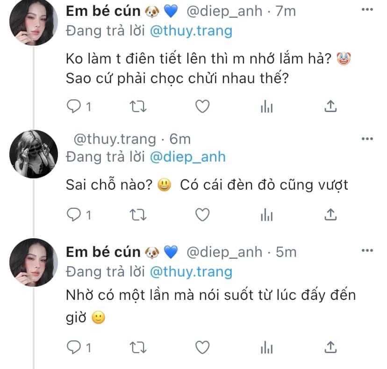Reply to the first diep_anh tweet
This screenshot has width=387, height=369.
pos(74,107)
